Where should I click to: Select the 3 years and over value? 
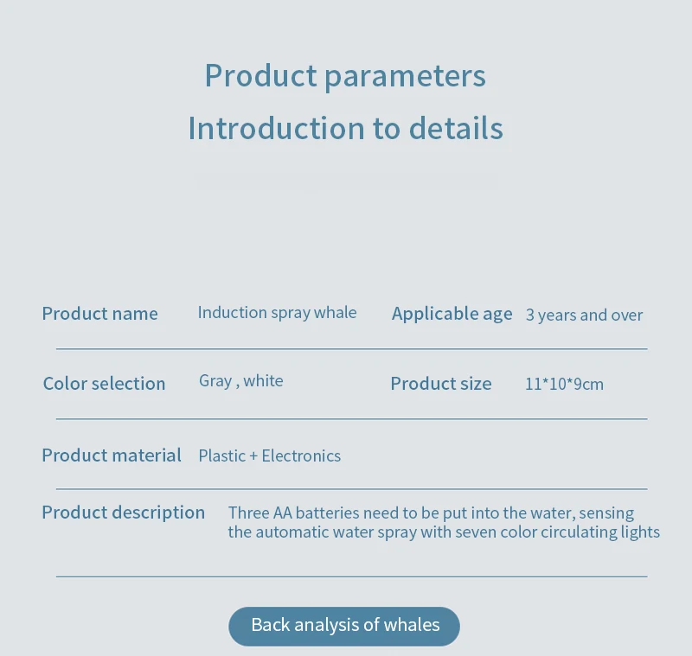coord(585,315)
